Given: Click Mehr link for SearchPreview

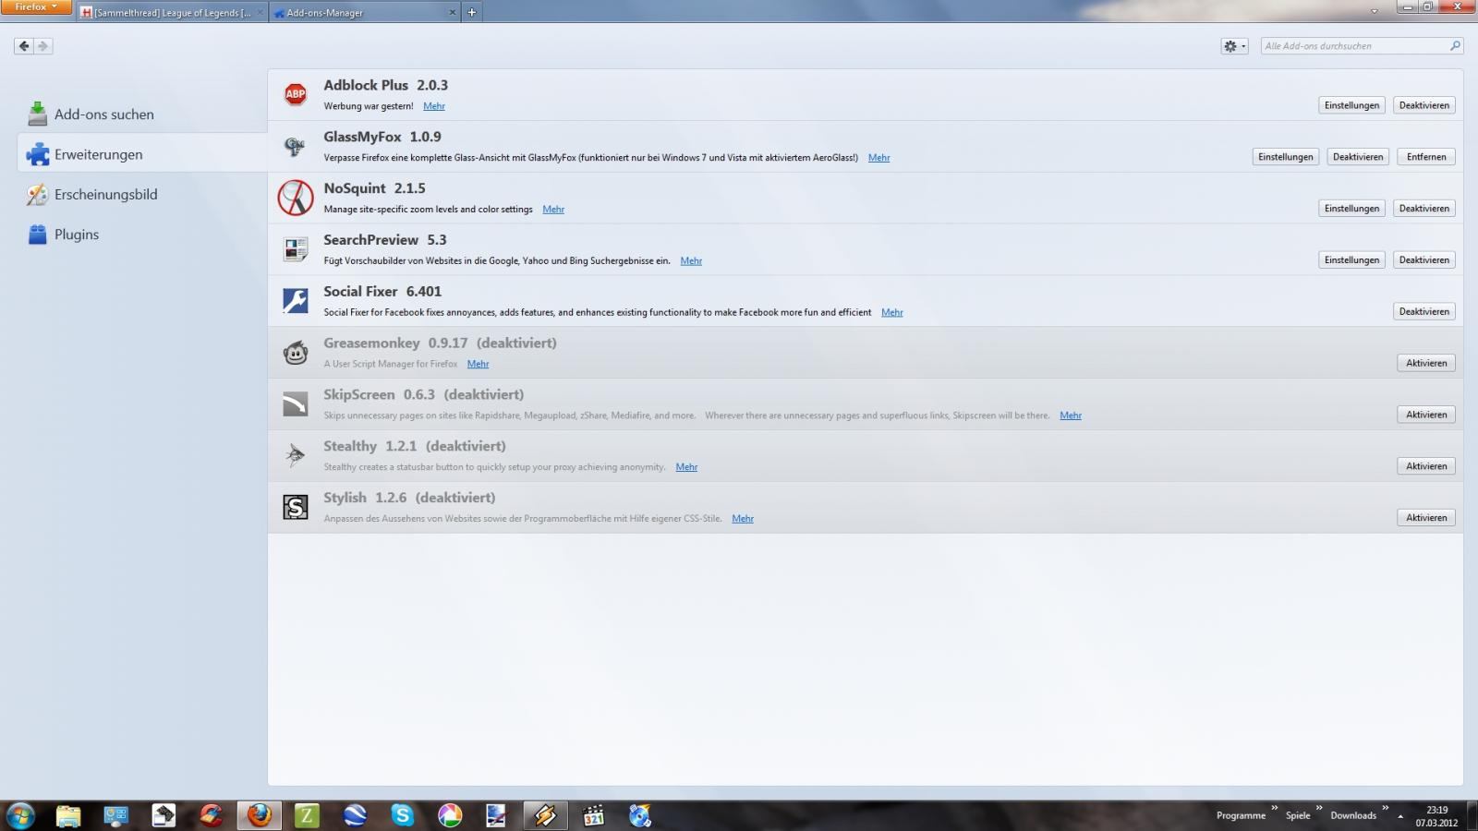Looking at the screenshot, I should [691, 261].
